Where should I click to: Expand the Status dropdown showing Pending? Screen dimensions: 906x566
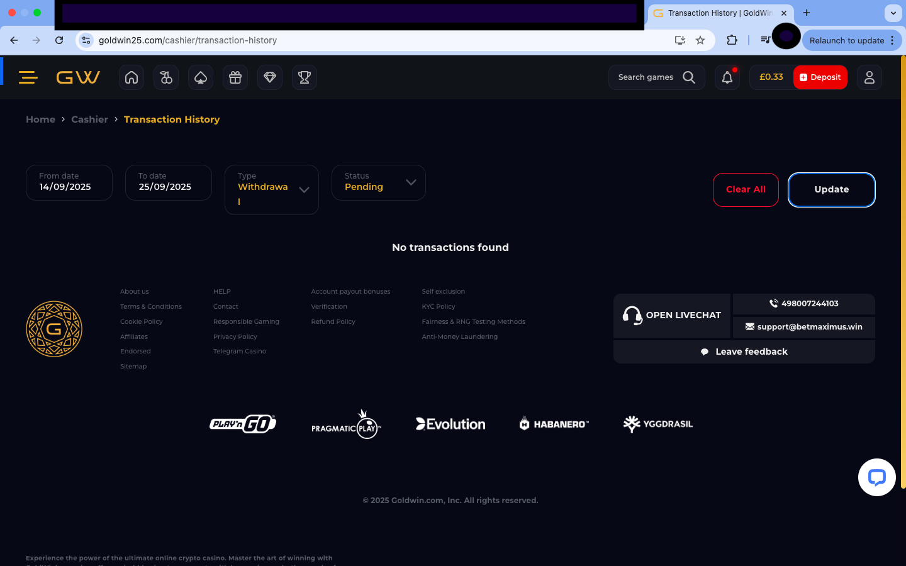click(x=379, y=182)
